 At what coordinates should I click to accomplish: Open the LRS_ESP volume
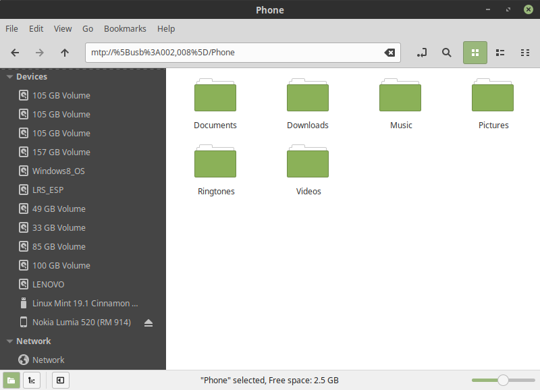pos(83,190)
